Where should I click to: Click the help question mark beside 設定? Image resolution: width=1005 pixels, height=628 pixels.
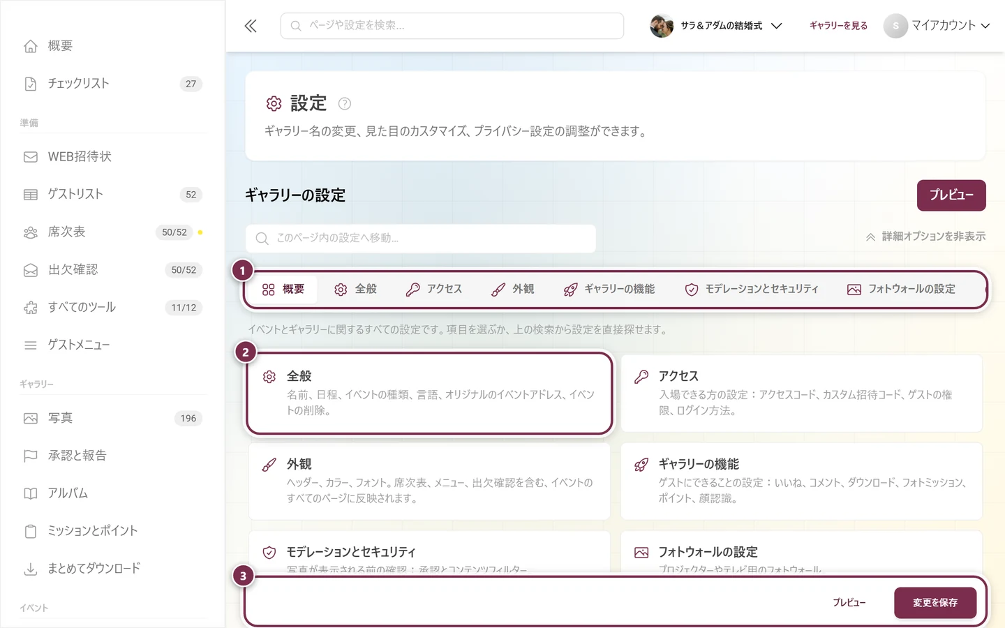pyautogui.click(x=345, y=104)
